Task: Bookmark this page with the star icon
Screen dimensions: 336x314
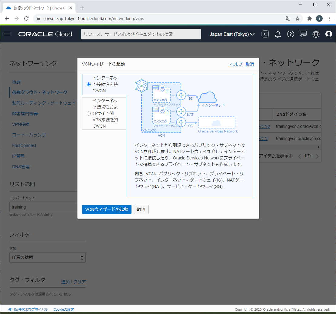Action: pos(298,19)
